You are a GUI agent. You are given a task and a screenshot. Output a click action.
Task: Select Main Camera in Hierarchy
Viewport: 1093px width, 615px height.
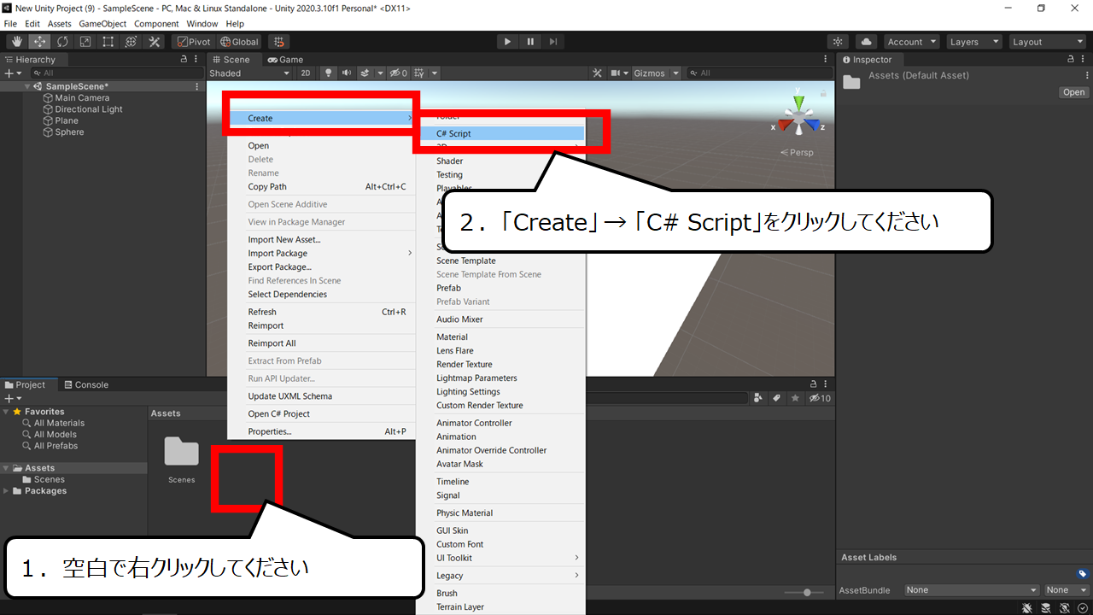[x=82, y=98]
